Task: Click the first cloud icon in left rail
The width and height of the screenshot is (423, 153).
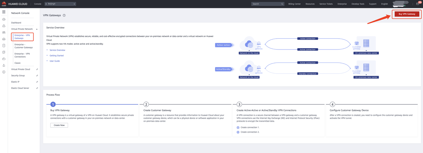Action: pos(4,19)
